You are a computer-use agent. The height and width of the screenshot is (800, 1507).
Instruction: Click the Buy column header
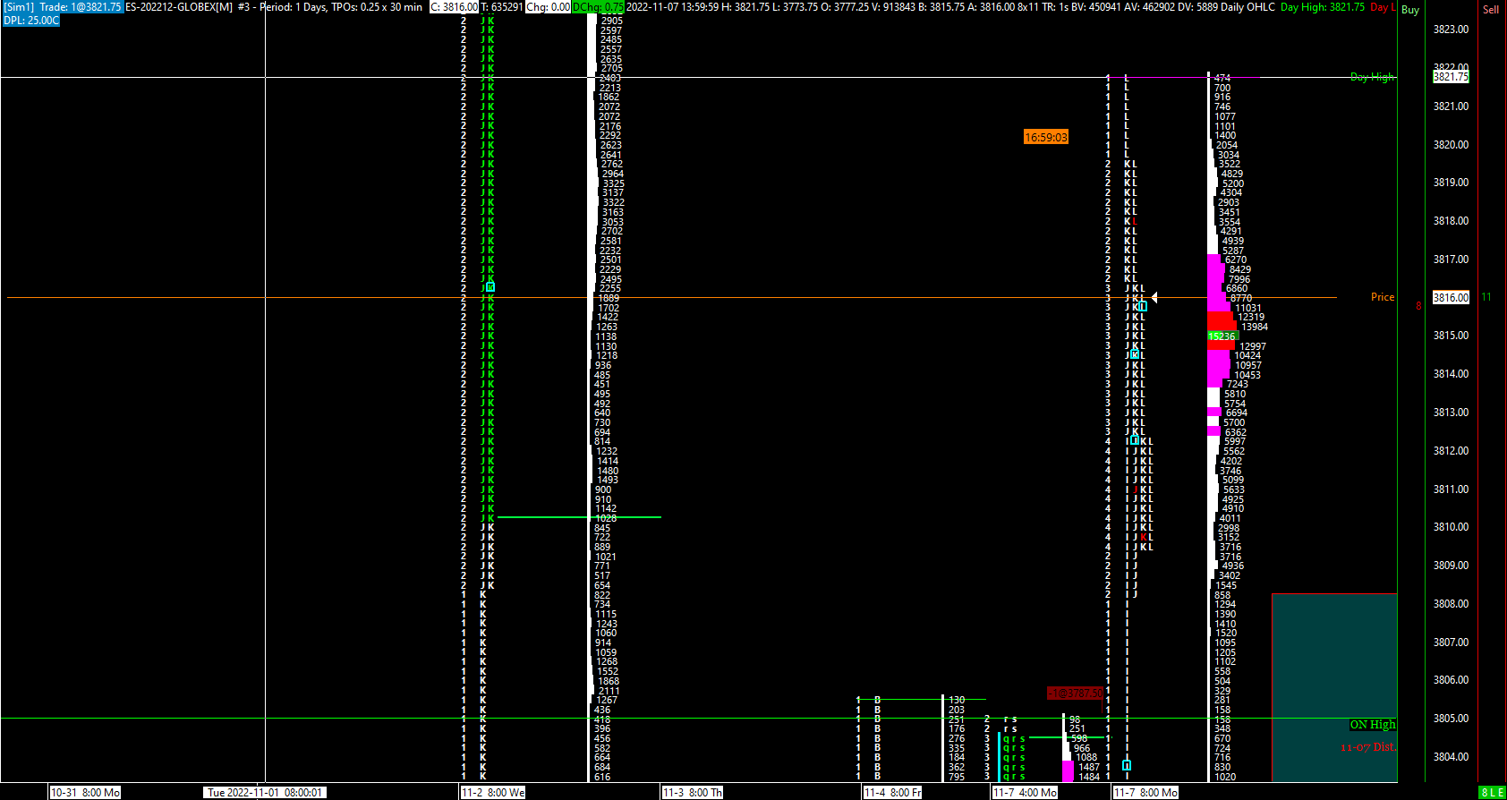(1410, 10)
